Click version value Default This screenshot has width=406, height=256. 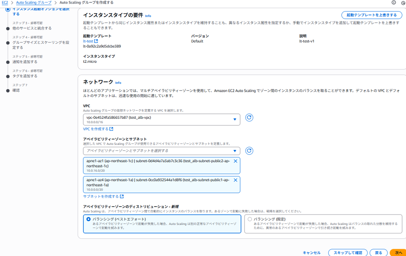point(197,41)
